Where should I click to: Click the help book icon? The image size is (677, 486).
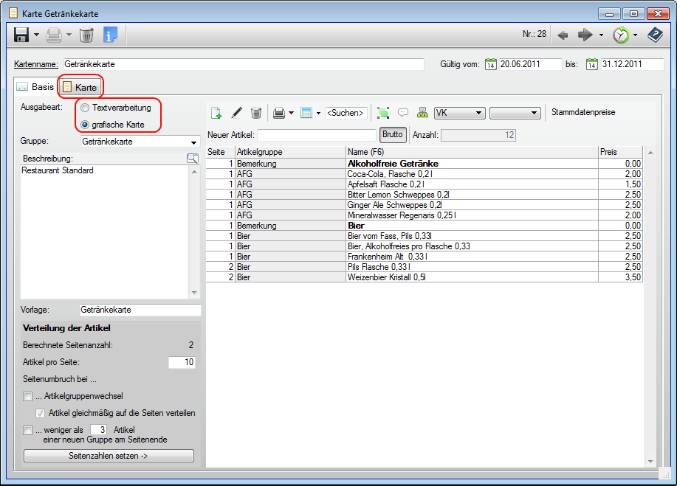tap(655, 35)
